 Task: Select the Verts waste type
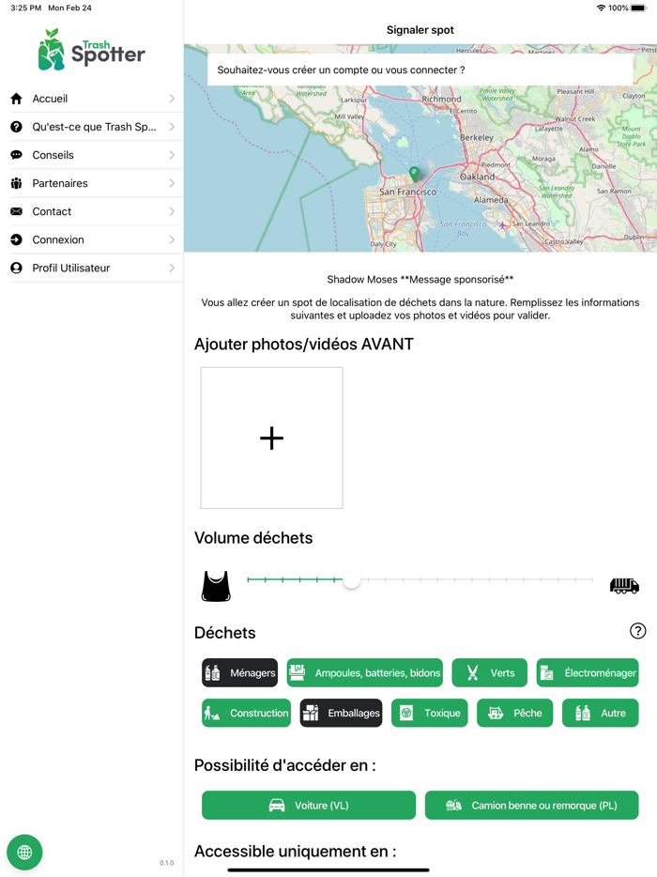[489, 673]
